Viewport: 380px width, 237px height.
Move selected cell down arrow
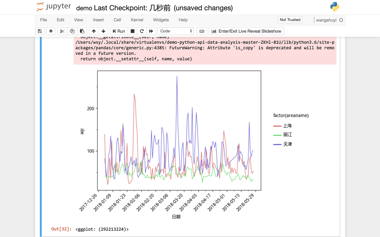click(104, 31)
